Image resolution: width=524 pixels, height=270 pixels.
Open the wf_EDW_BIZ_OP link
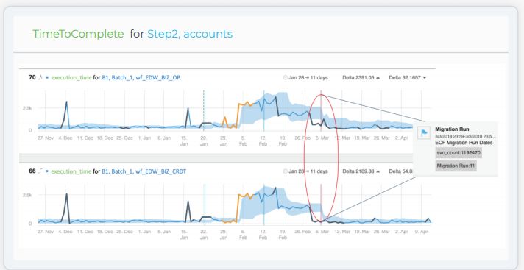click(157, 77)
